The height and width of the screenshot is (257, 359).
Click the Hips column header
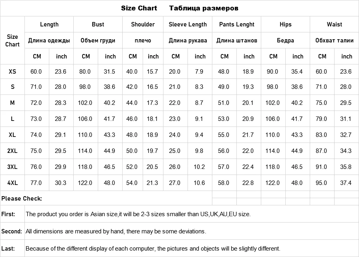point(285,24)
